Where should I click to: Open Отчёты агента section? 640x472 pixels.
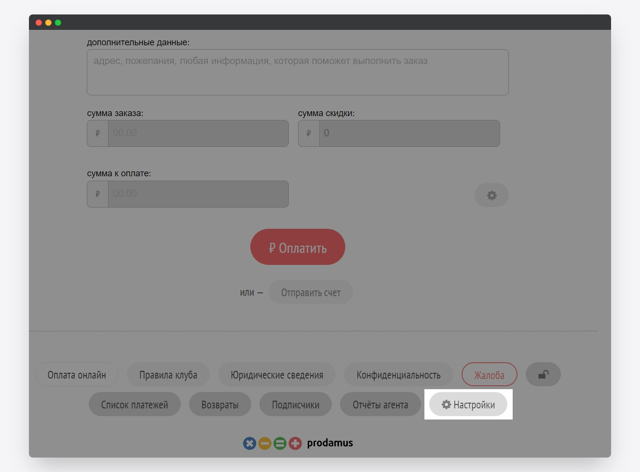[380, 405]
